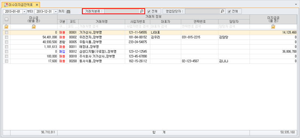Toggle the select-all checkbox in table header
The width and height of the screenshot is (300, 138).
(x=6, y=19)
